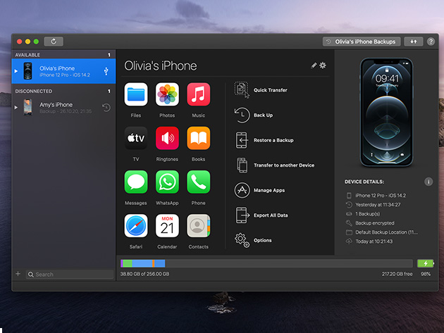
Task: Click the transfers arrows toolbar button
Action: pyautogui.click(x=414, y=42)
